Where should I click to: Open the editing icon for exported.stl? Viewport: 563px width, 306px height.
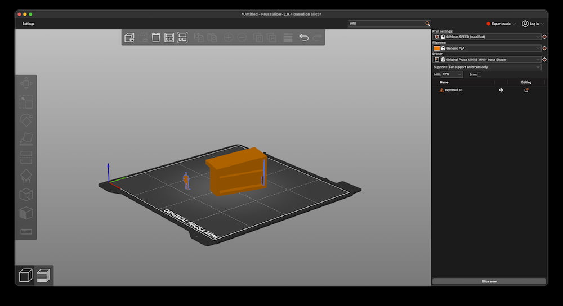(526, 90)
